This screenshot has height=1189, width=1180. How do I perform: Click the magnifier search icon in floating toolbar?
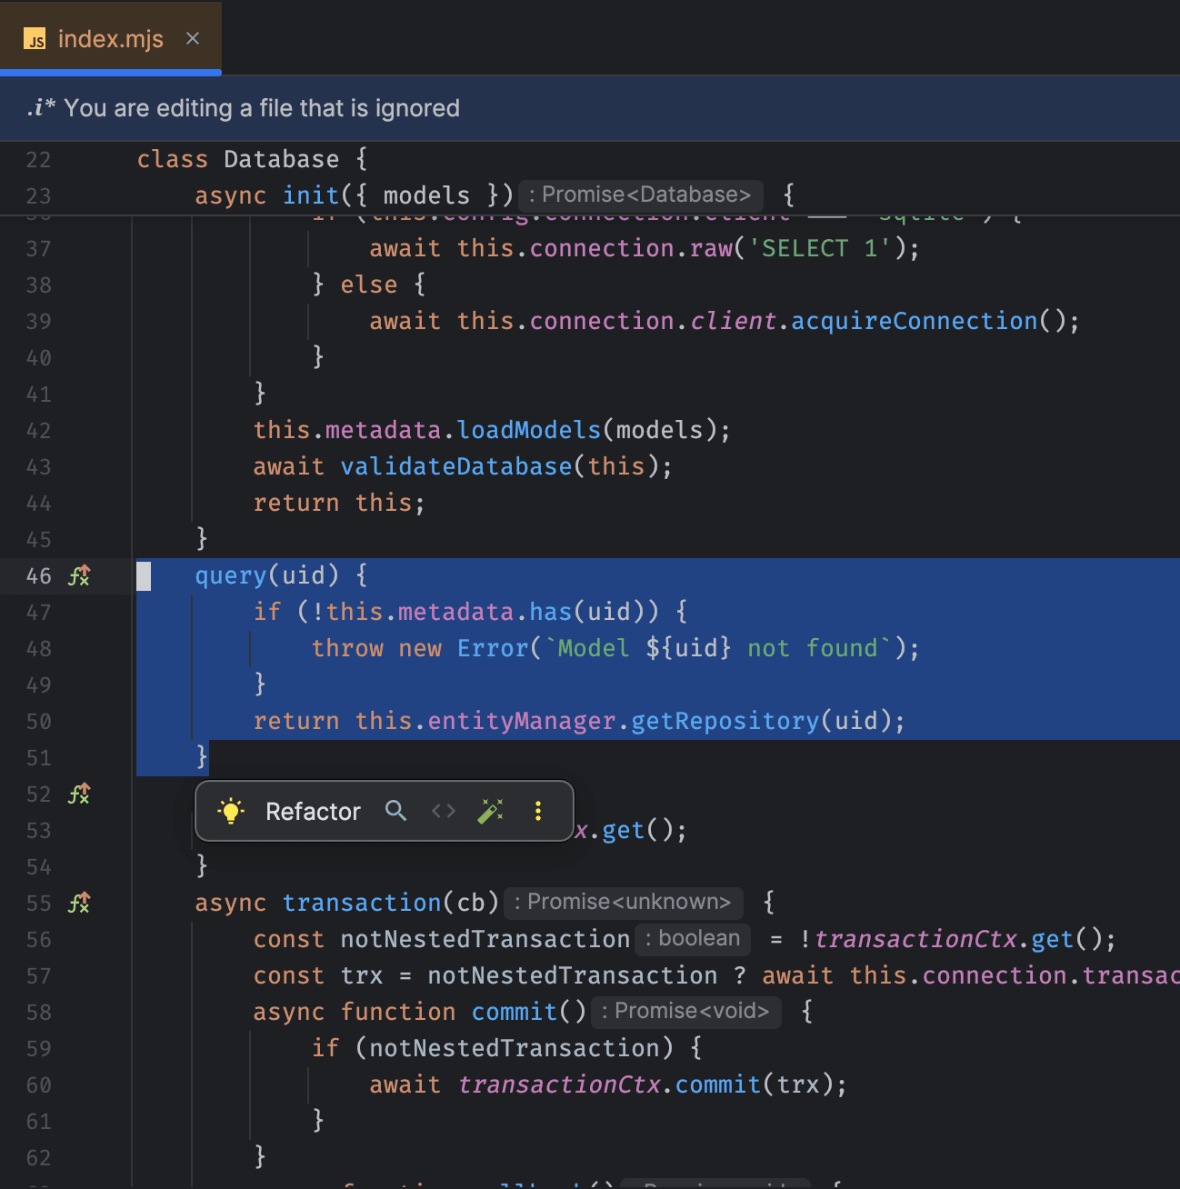coord(395,811)
